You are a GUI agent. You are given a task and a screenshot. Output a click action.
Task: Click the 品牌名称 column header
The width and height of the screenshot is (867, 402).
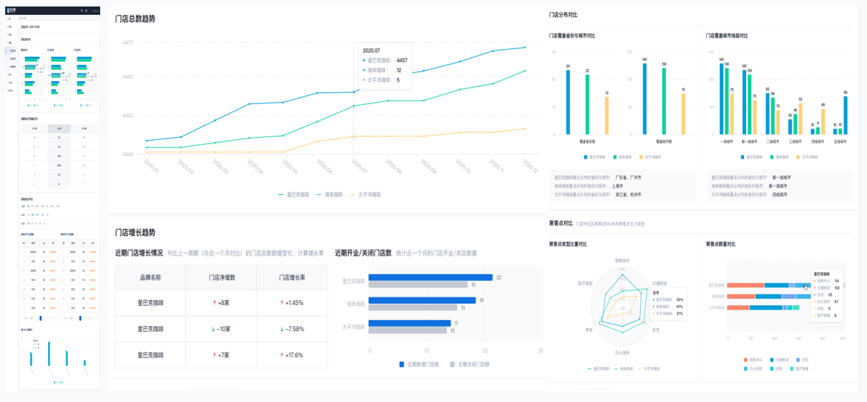click(x=150, y=277)
